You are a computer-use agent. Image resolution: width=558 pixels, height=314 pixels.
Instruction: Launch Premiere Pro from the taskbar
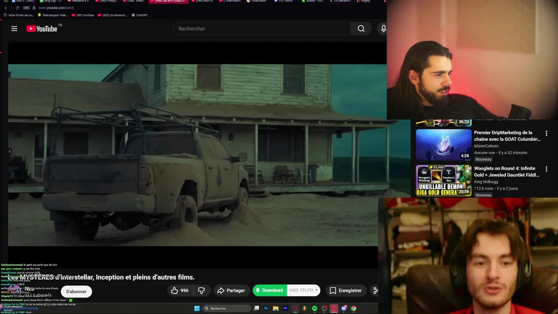click(x=286, y=308)
